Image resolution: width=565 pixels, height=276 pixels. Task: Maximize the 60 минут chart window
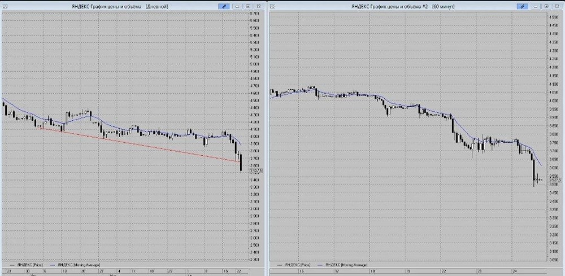tap(546, 6)
